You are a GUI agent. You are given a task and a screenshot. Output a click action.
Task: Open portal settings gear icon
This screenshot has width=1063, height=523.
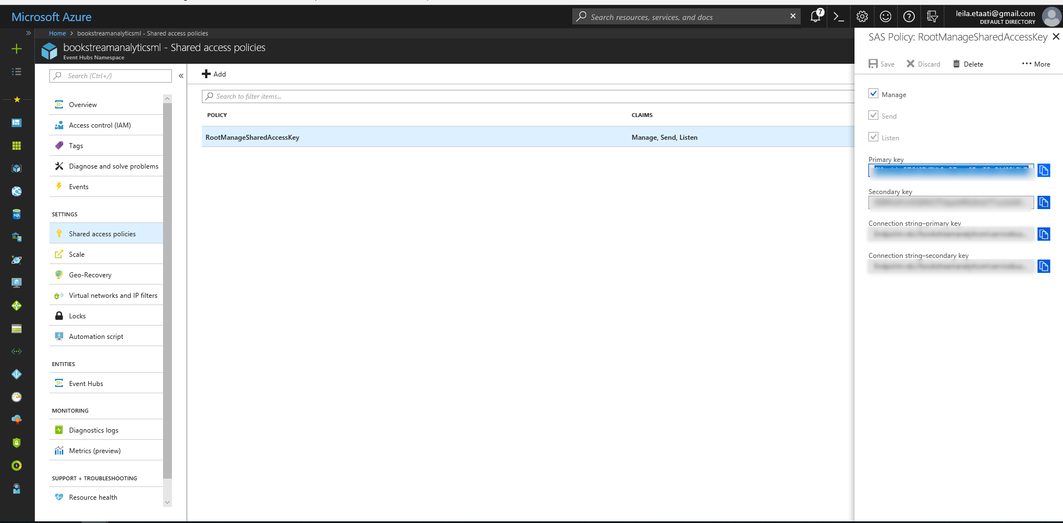862,16
